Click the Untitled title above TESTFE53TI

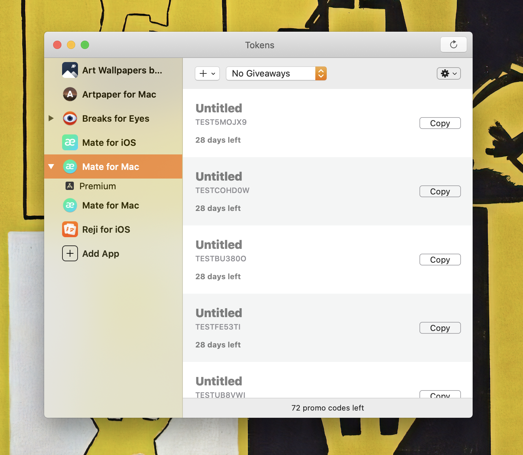[219, 313]
